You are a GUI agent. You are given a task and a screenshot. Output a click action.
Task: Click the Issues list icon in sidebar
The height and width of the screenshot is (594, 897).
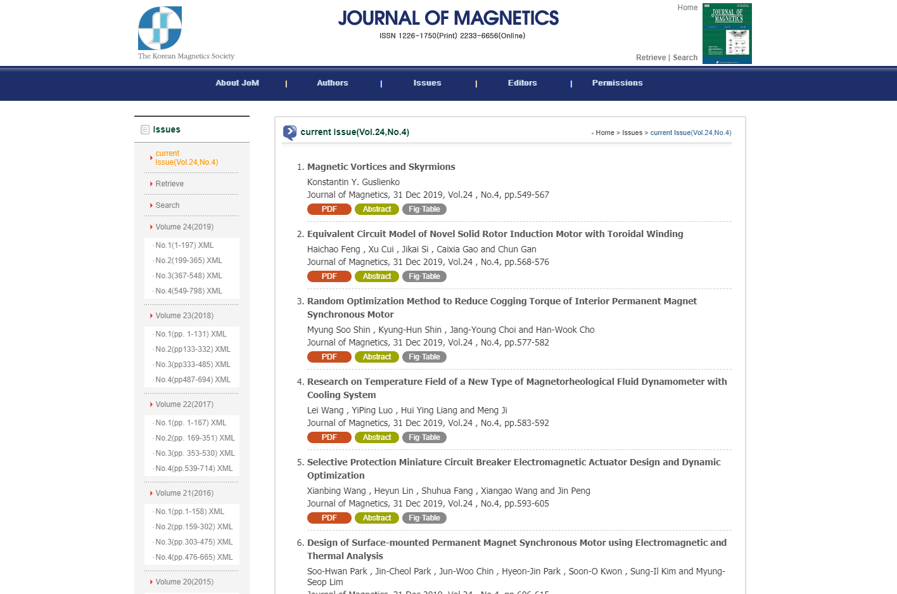pyautogui.click(x=145, y=130)
